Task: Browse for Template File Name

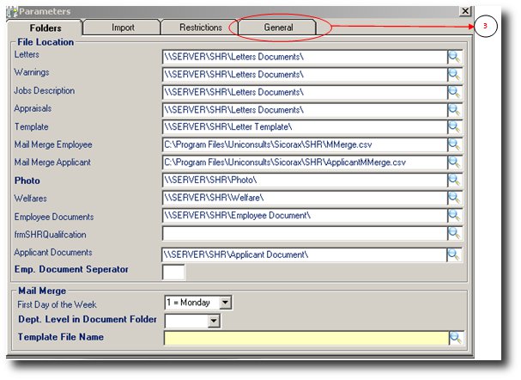Action: [454, 339]
